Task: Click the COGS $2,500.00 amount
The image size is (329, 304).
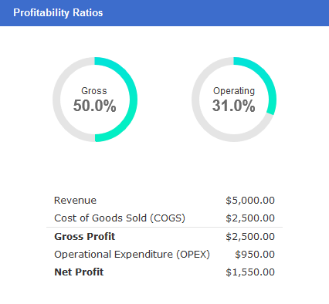Action: (x=250, y=218)
